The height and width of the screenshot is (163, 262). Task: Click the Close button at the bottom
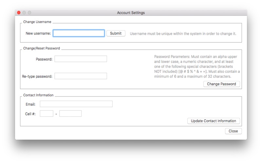(x=233, y=131)
